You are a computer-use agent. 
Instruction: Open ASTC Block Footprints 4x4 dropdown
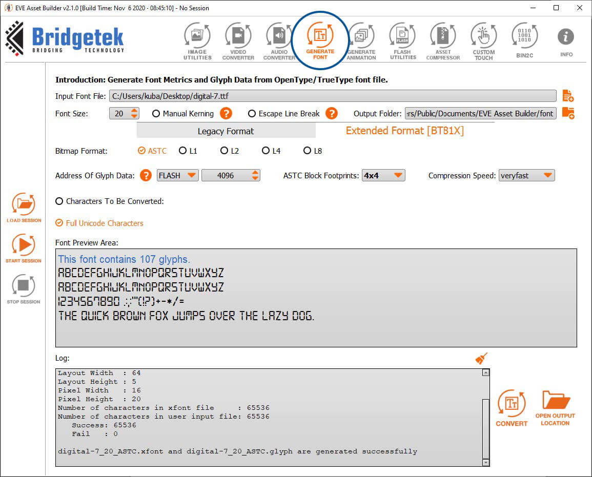tap(383, 175)
